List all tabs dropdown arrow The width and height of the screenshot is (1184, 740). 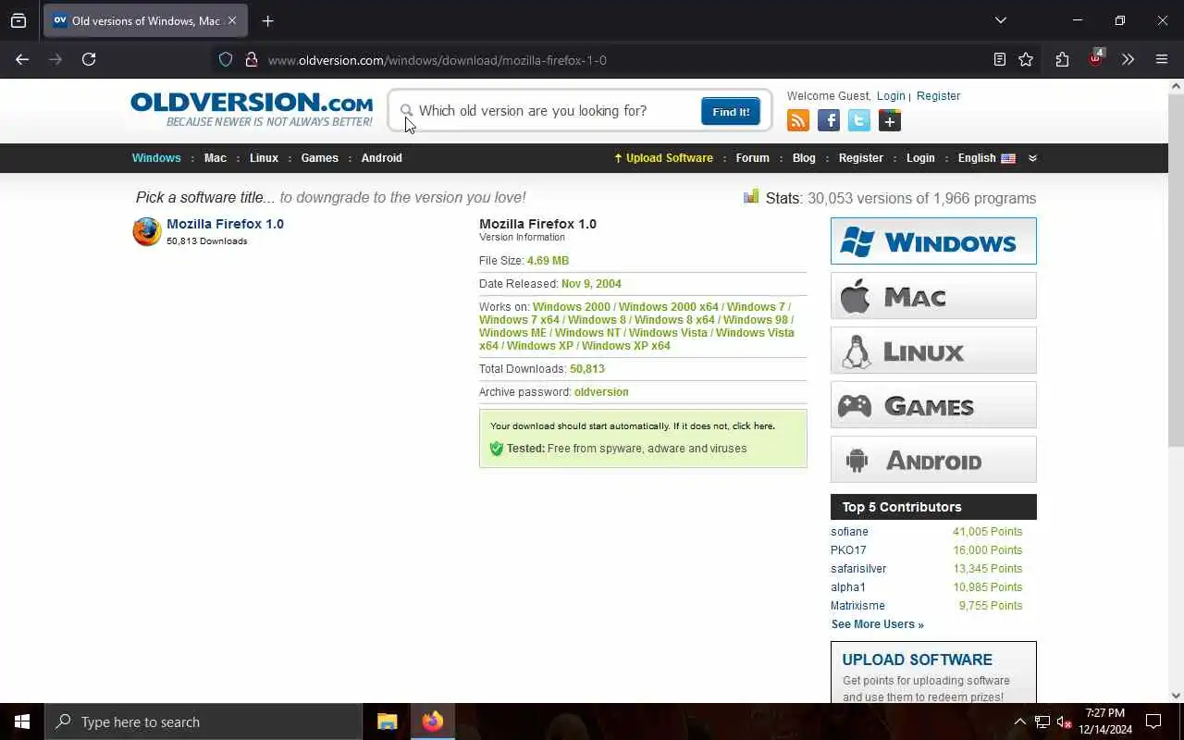(1000, 20)
